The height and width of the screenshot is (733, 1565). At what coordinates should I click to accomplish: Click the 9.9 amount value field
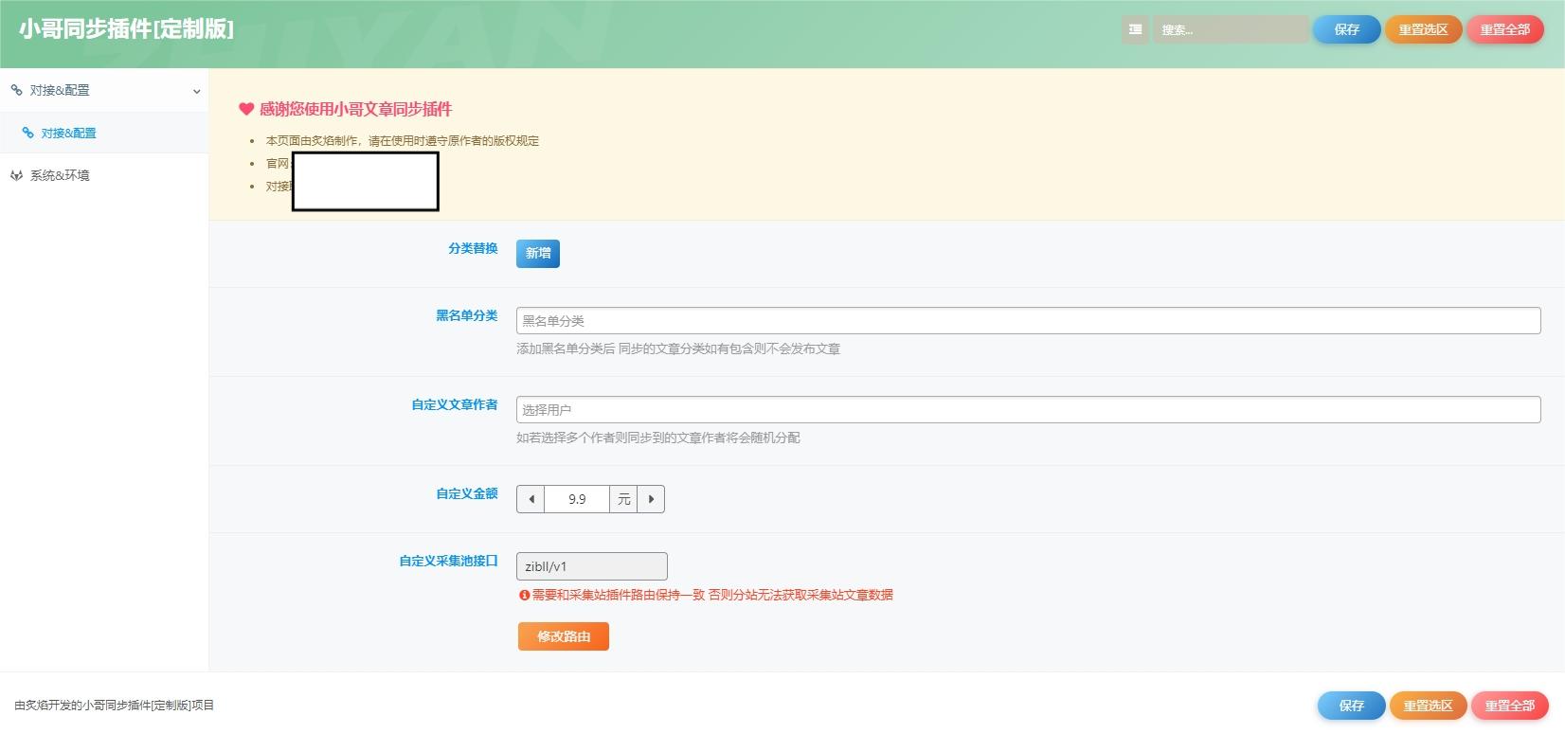577,499
